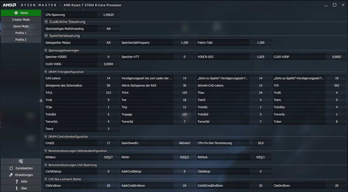The height and width of the screenshot is (192, 348).
Task: Click the Speichertaktfrequenz value 1.200
Action: 185,43
